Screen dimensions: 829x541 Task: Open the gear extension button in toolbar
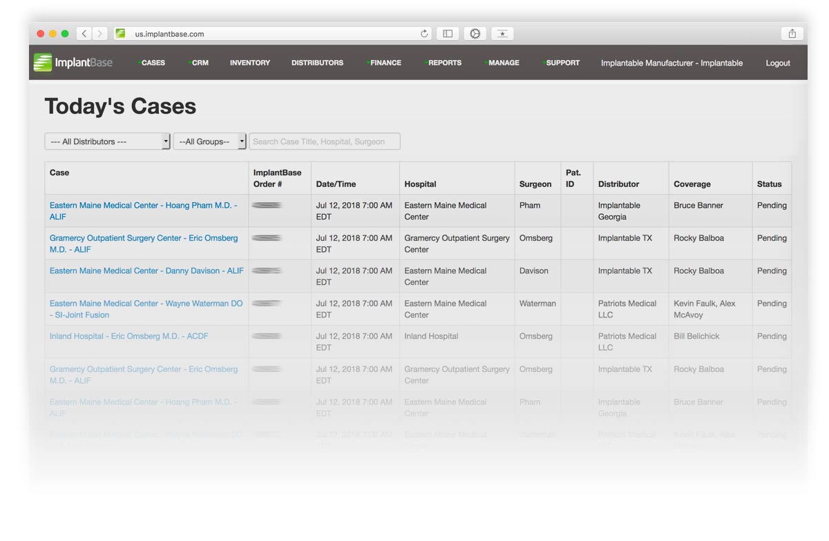click(x=475, y=33)
